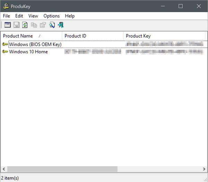Open the Edit menu
208x182 pixels.
[x=19, y=16]
